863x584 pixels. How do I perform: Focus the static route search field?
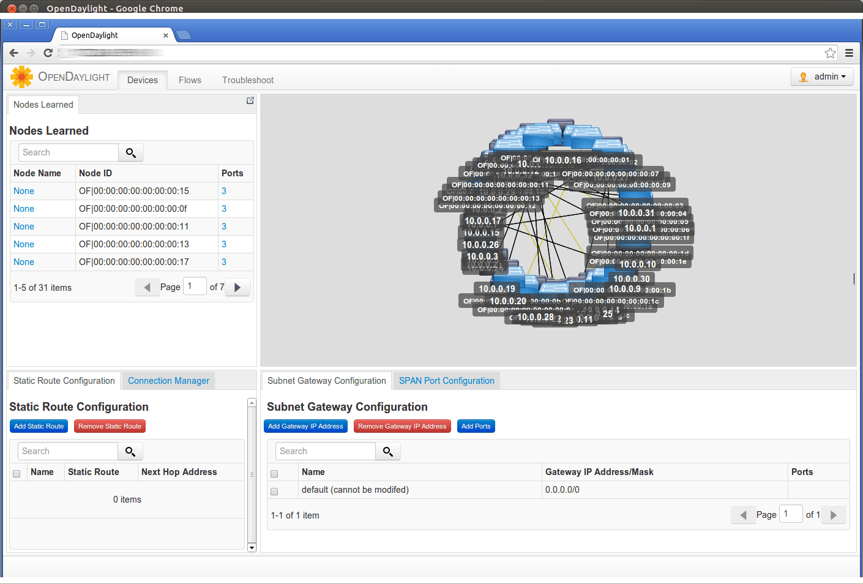coord(68,451)
